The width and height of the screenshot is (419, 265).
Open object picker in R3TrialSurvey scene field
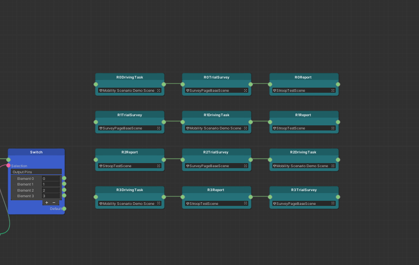click(333, 203)
